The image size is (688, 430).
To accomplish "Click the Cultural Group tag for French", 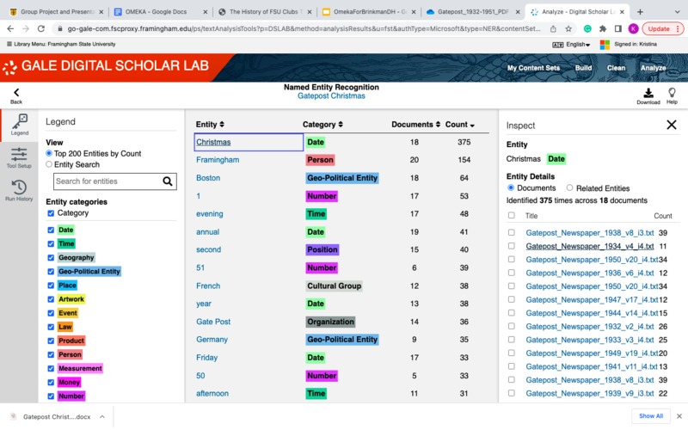I will 334,286.
